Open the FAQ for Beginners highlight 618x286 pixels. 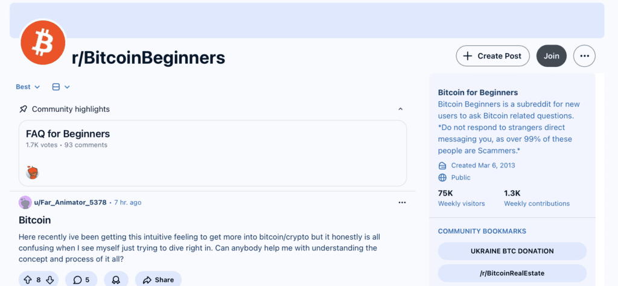[68, 134]
